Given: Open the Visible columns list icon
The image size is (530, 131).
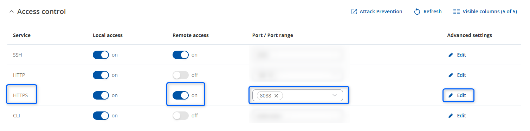Looking at the screenshot, I should (457, 12).
